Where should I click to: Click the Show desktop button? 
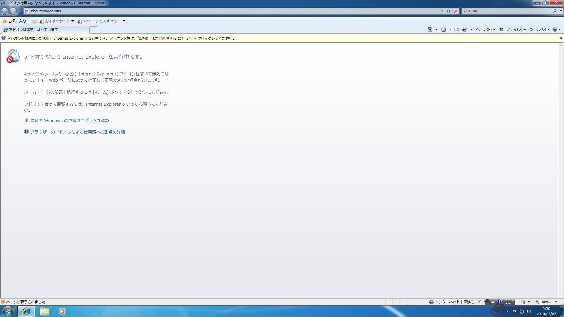(562, 311)
